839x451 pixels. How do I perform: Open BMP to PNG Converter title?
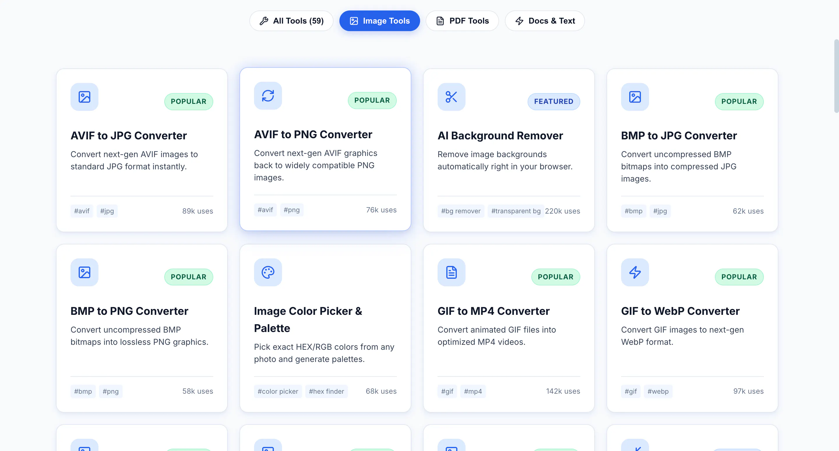pos(129,311)
